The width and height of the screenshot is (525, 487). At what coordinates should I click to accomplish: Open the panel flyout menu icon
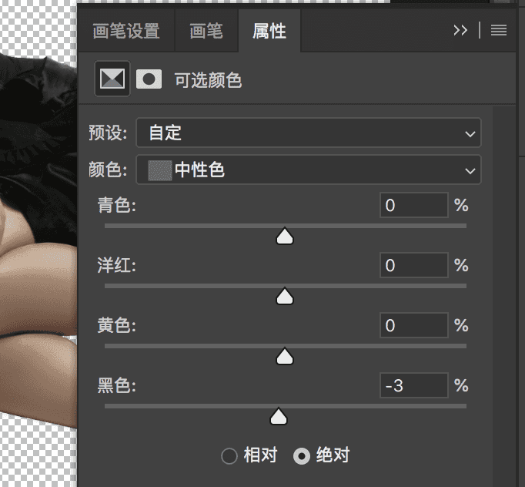[x=499, y=30]
